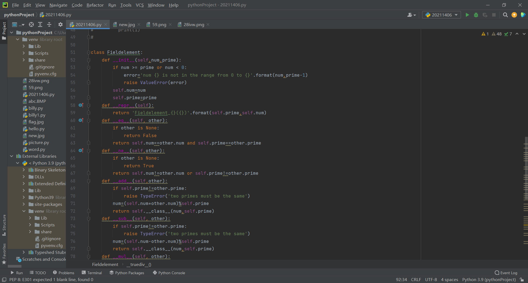Image resolution: width=528 pixels, height=283 pixels.
Task: Open the 20211406 run configuration dropdown
Action: (442, 15)
